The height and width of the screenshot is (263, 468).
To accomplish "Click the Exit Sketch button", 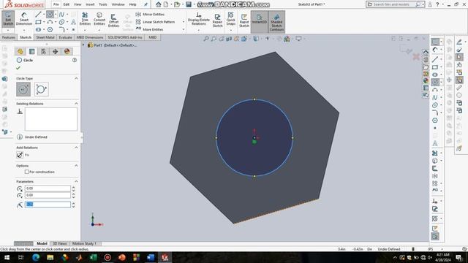I will point(8,19).
